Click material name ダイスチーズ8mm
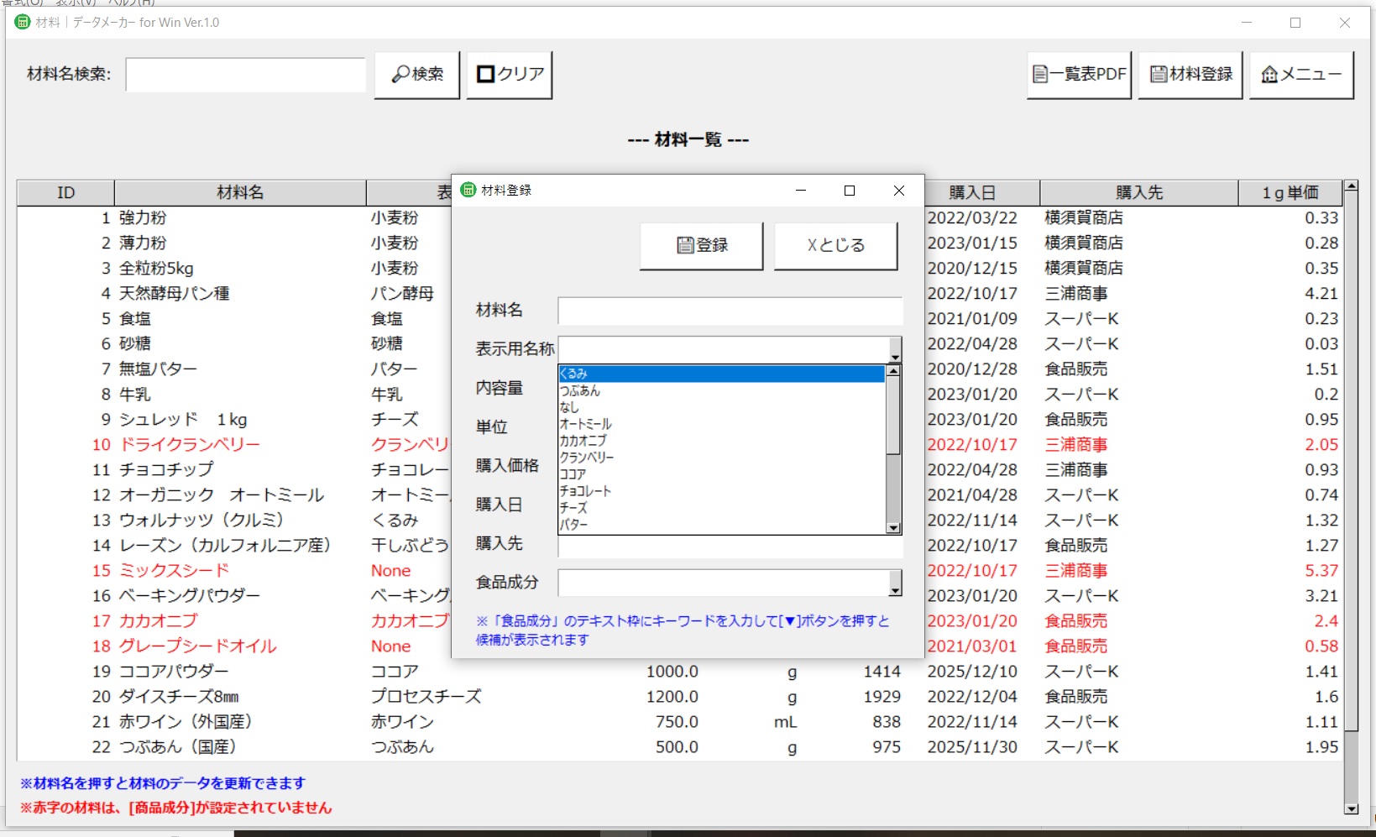 [179, 697]
